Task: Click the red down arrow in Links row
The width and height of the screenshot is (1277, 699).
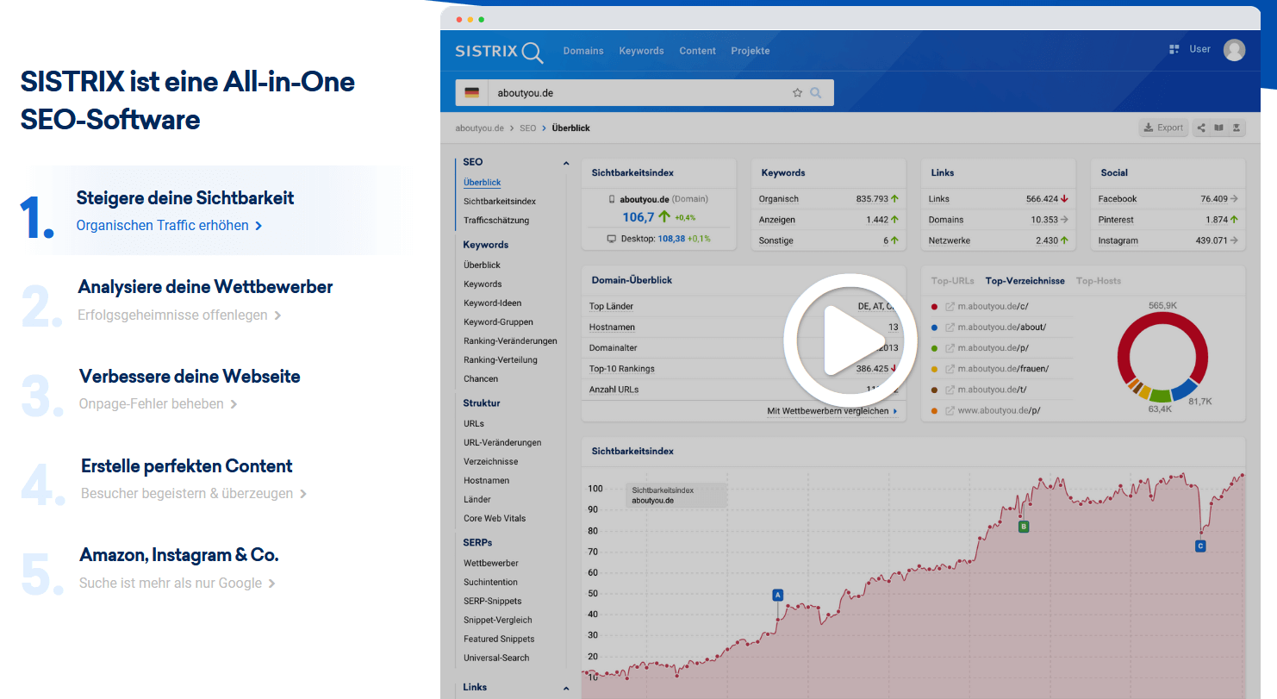Action: point(1065,199)
